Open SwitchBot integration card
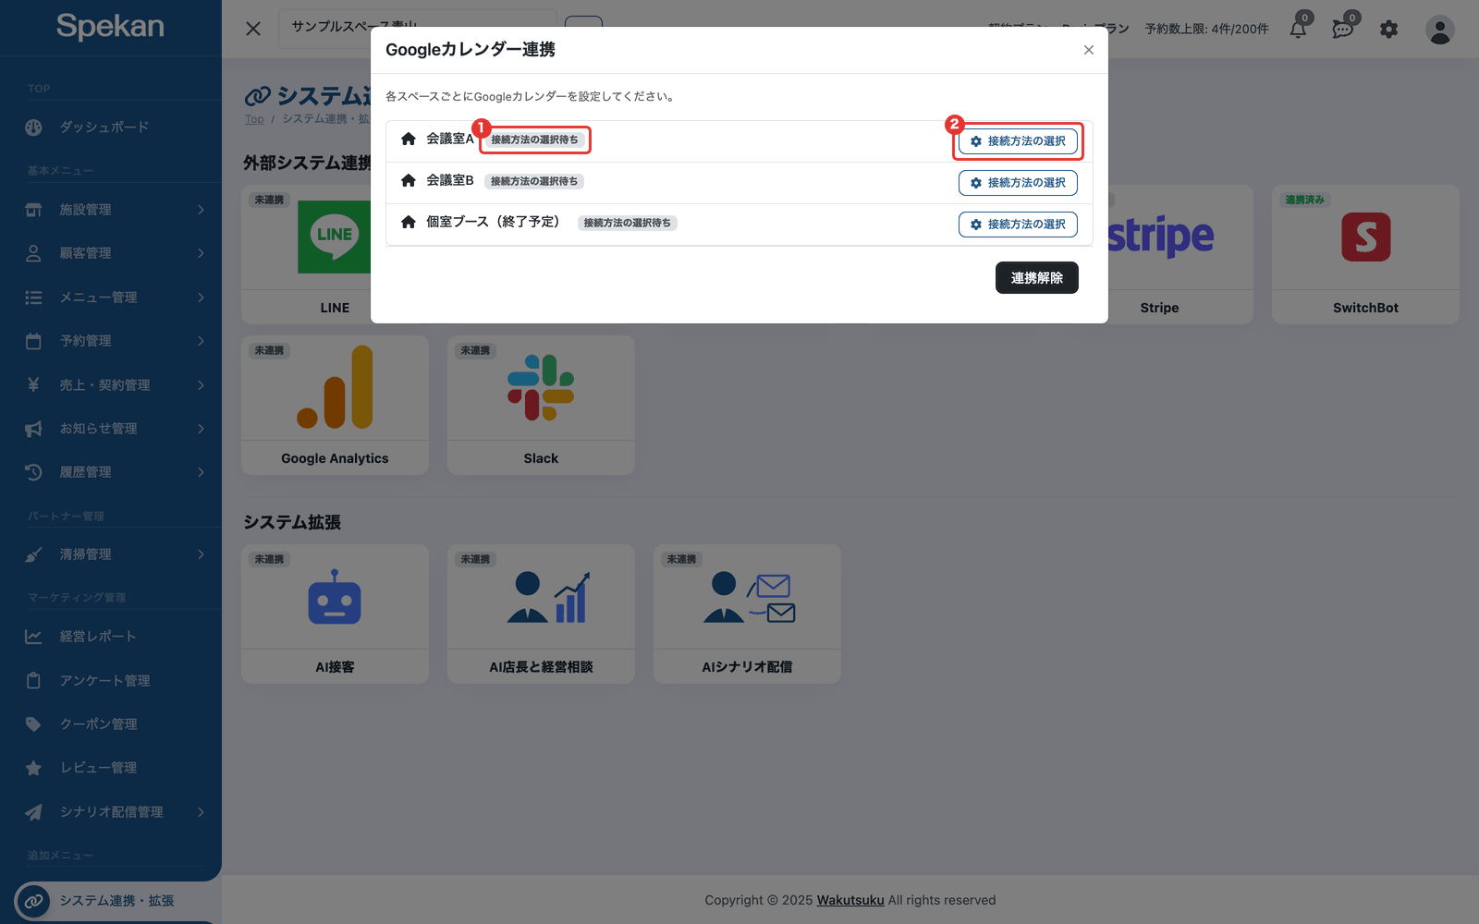The width and height of the screenshot is (1479, 924). pyautogui.click(x=1365, y=255)
